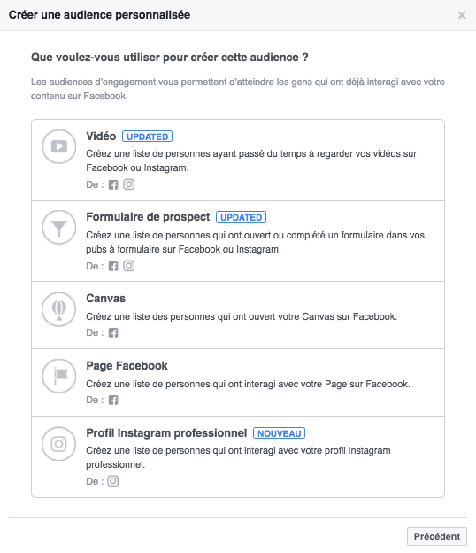Choose Profil Instagram professionnel title
Viewport: 476px width, 553px height.
pos(166,433)
